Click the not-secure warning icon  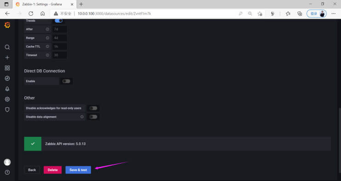[x=56, y=13]
